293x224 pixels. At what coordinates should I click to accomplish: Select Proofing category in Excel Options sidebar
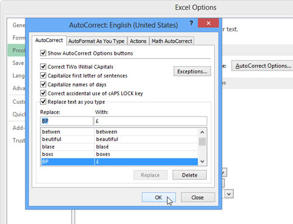click(17, 50)
